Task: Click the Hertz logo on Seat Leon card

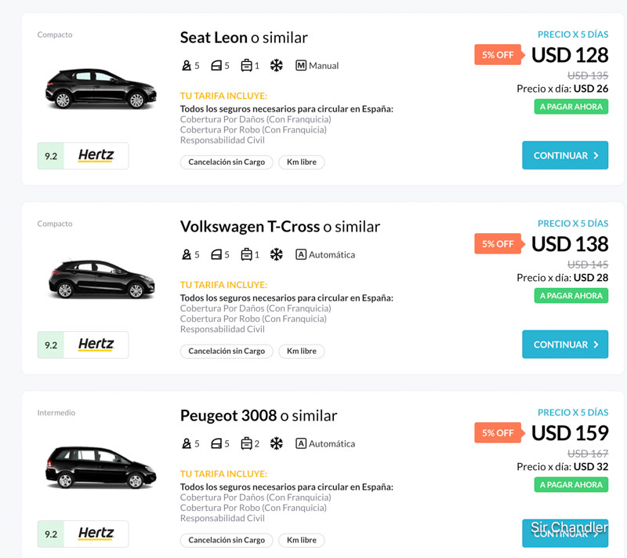Action: (x=96, y=155)
